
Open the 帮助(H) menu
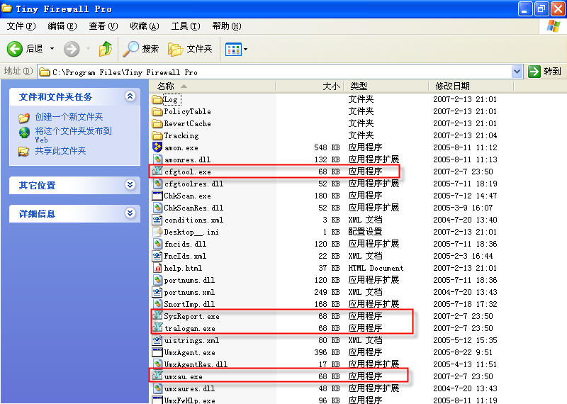pyautogui.click(x=227, y=26)
